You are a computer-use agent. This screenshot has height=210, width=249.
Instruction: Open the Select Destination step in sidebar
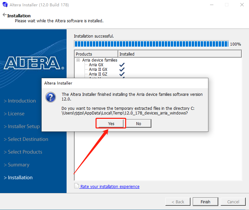tap(26, 139)
